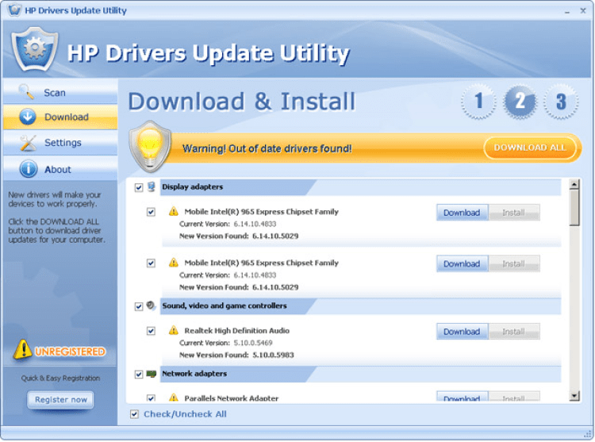This screenshot has height=442, width=595.
Task: Open the Download section
Action: [x=60, y=117]
